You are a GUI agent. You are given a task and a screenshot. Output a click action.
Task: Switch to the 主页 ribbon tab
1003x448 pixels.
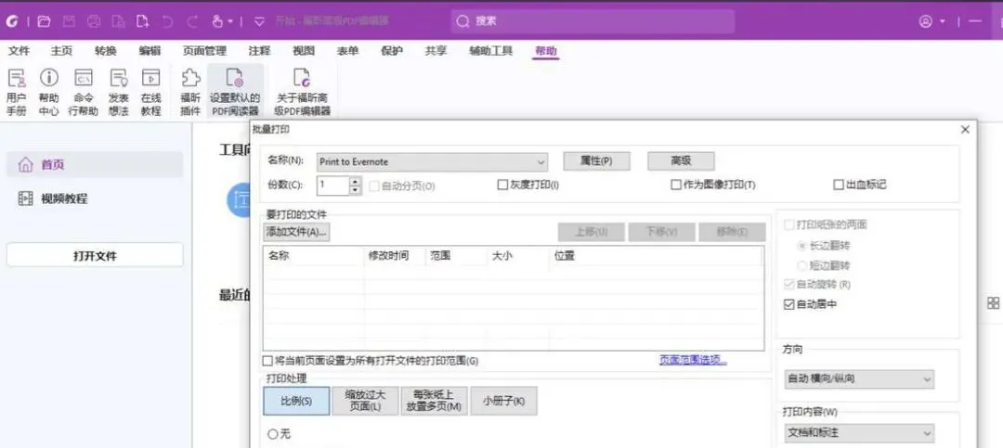coord(61,51)
